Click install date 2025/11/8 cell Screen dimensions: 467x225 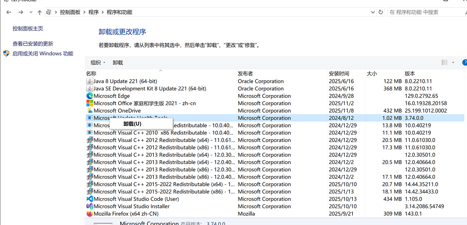tap(341, 111)
